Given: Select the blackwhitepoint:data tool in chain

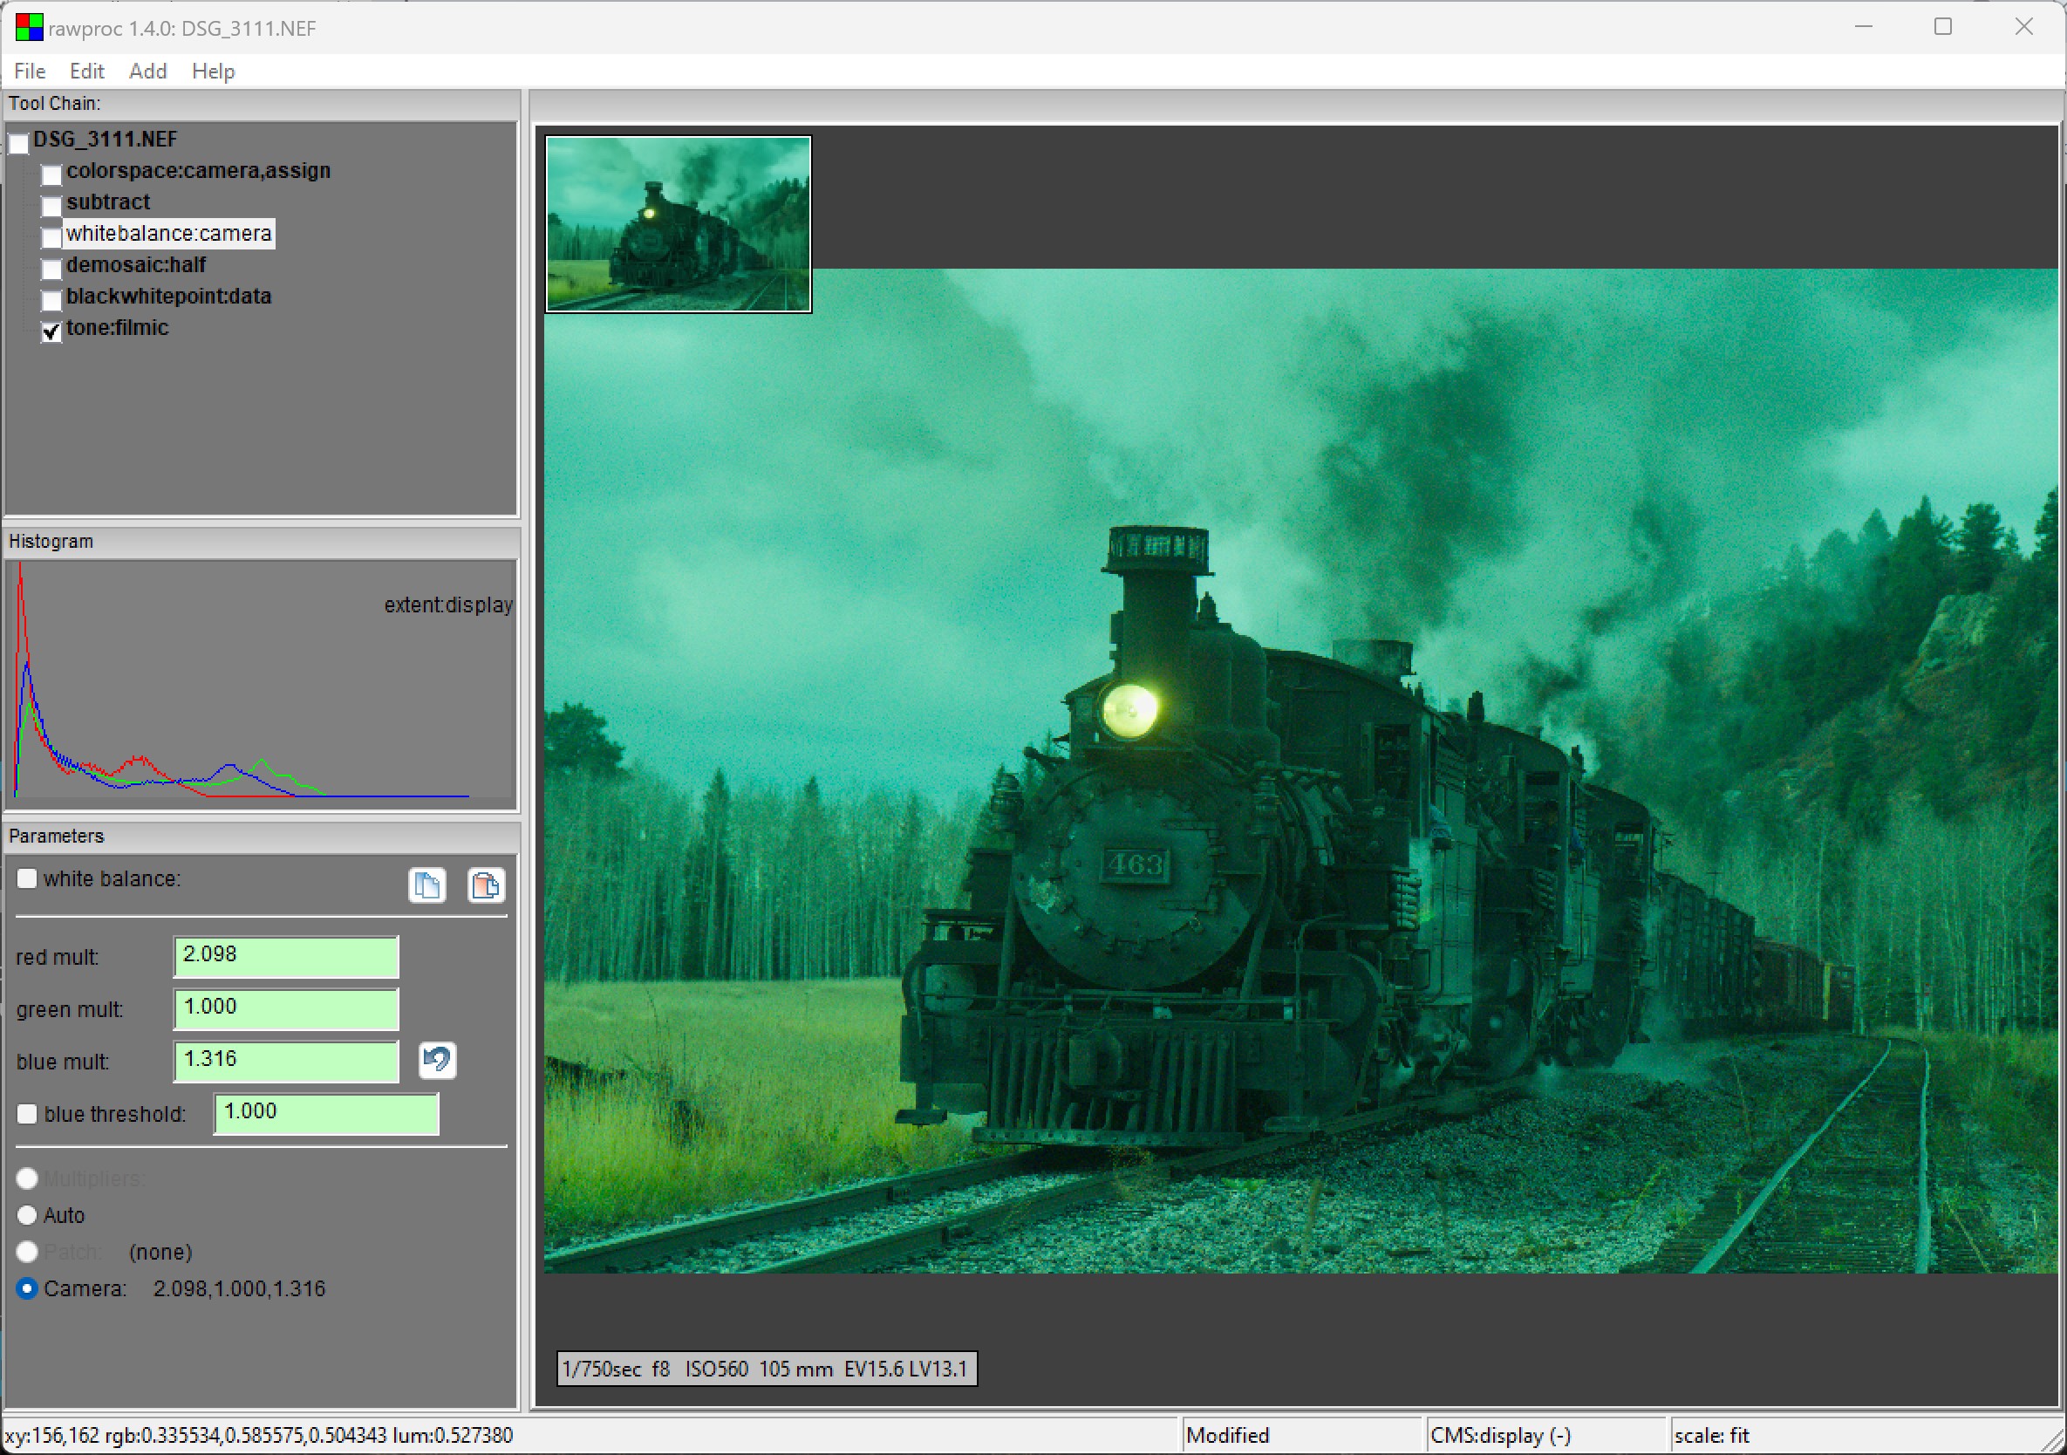Looking at the screenshot, I should click(168, 297).
